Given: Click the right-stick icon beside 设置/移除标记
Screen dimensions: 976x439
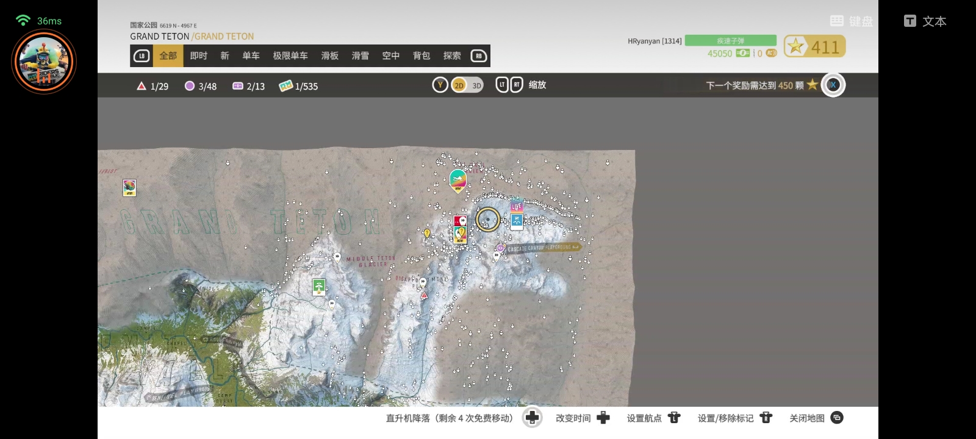Looking at the screenshot, I should point(766,418).
